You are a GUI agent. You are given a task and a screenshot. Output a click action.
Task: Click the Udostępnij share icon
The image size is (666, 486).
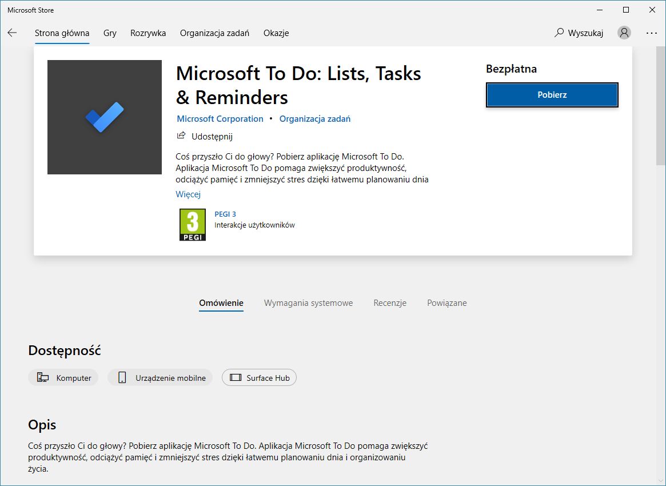click(x=181, y=136)
